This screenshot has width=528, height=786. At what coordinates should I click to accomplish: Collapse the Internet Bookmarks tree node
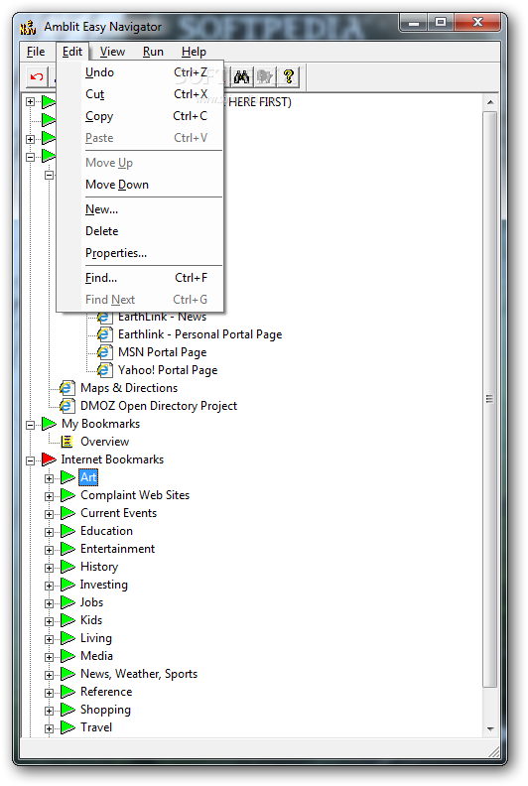coord(31,460)
